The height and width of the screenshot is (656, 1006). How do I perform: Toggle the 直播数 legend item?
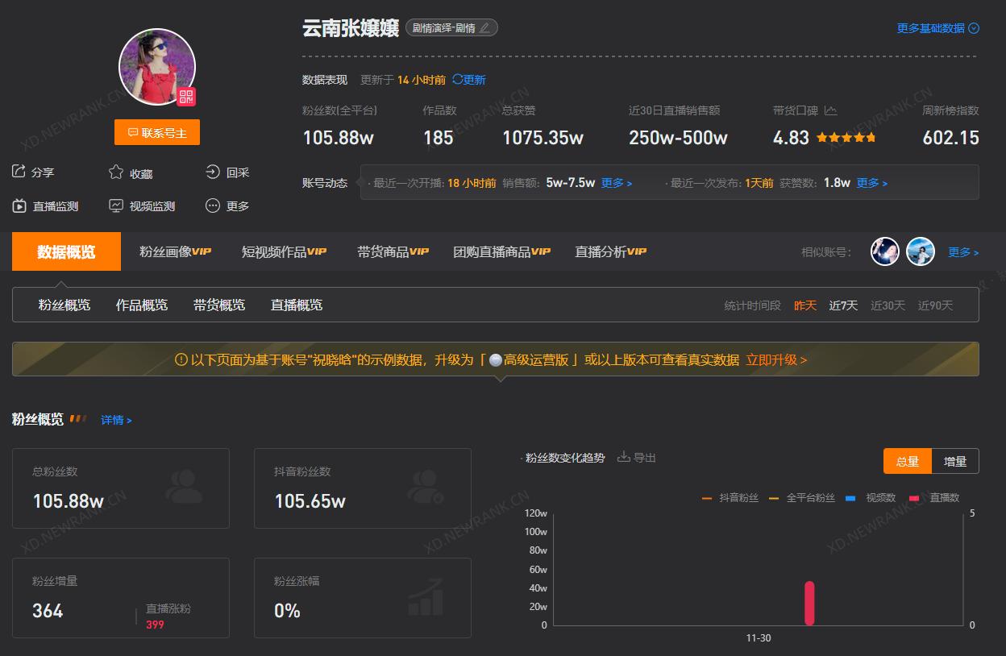[935, 497]
